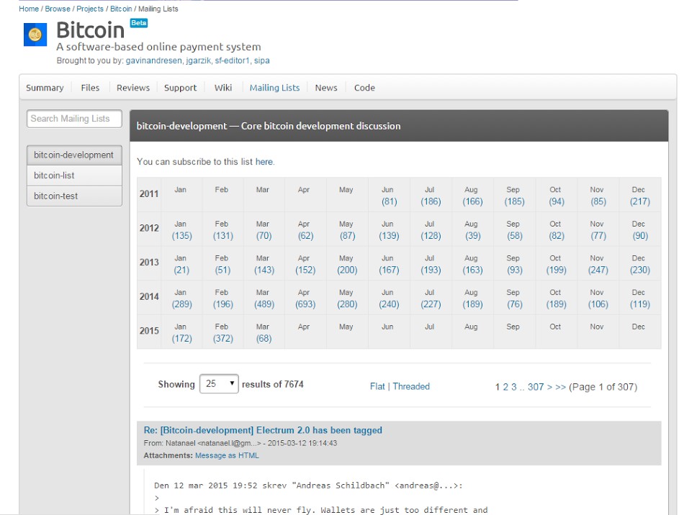Click 'A software-based online payment system' tagline
The image size is (697, 515).
coord(158,47)
